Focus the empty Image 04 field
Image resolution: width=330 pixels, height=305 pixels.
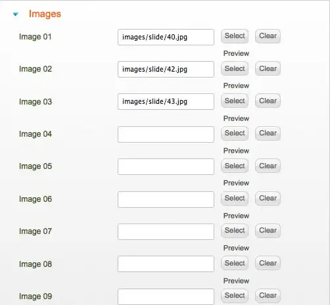pos(166,134)
